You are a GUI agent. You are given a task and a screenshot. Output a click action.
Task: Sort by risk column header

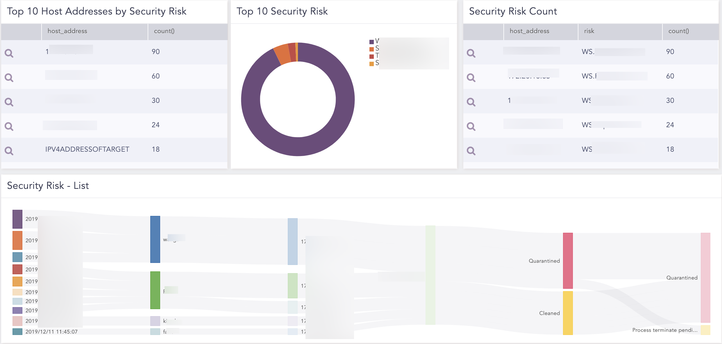[589, 31]
